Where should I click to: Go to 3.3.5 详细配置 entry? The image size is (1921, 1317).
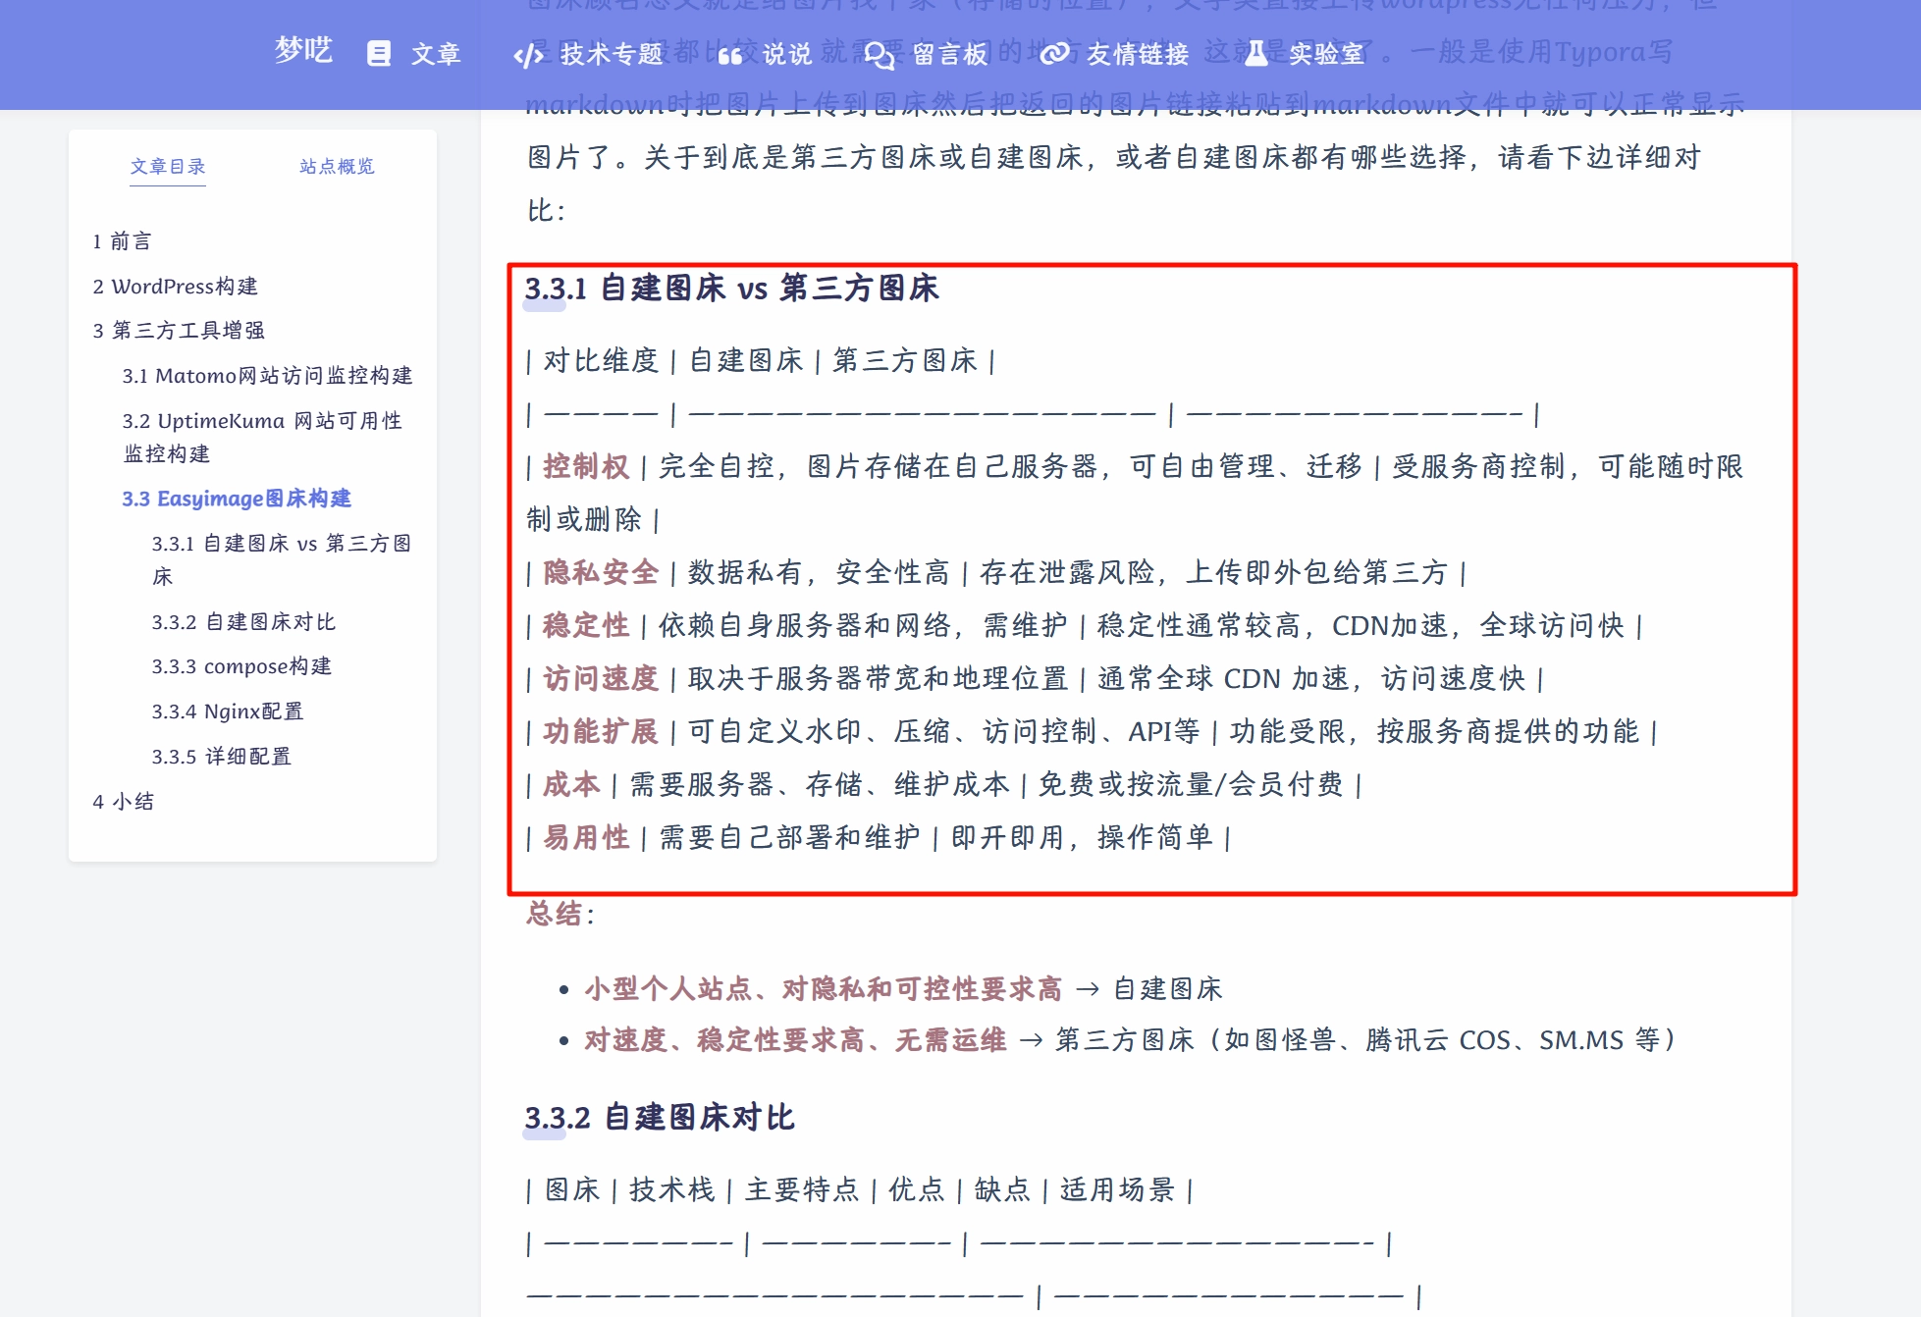[222, 757]
